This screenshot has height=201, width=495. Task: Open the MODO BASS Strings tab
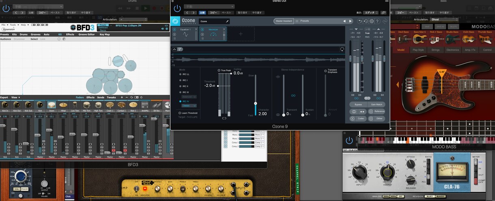[x=435, y=50]
